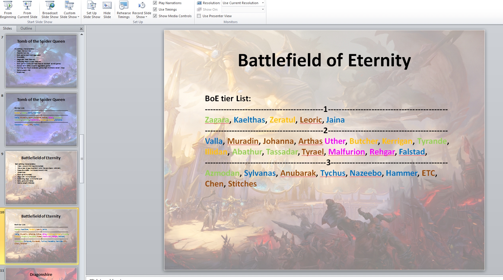Click the word "Tyrande" on the slide
Viewport: 503px width, 280px height.
pyautogui.click(x=432, y=141)
